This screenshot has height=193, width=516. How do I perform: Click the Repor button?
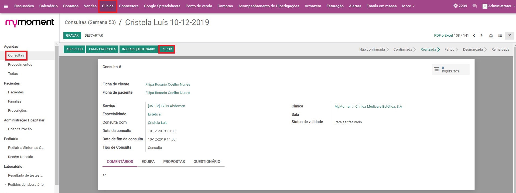167,49
